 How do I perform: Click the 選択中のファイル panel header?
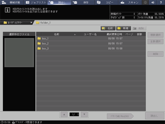tap(19, 34)
